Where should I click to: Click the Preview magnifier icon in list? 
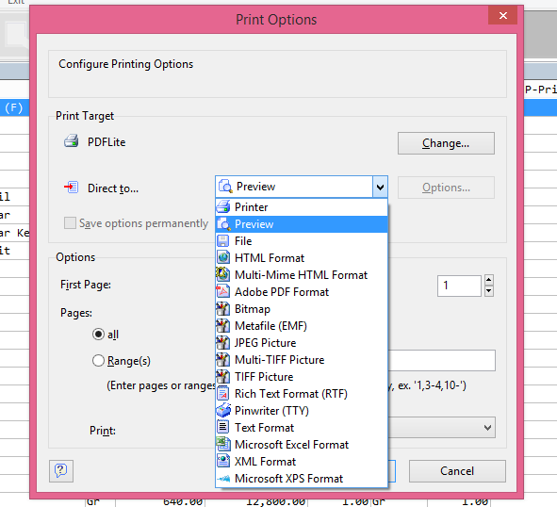(223, 224)
